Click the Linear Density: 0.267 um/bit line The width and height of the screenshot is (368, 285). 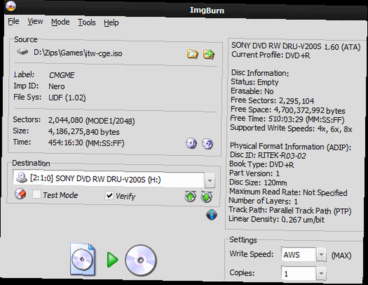pos(276,219)
